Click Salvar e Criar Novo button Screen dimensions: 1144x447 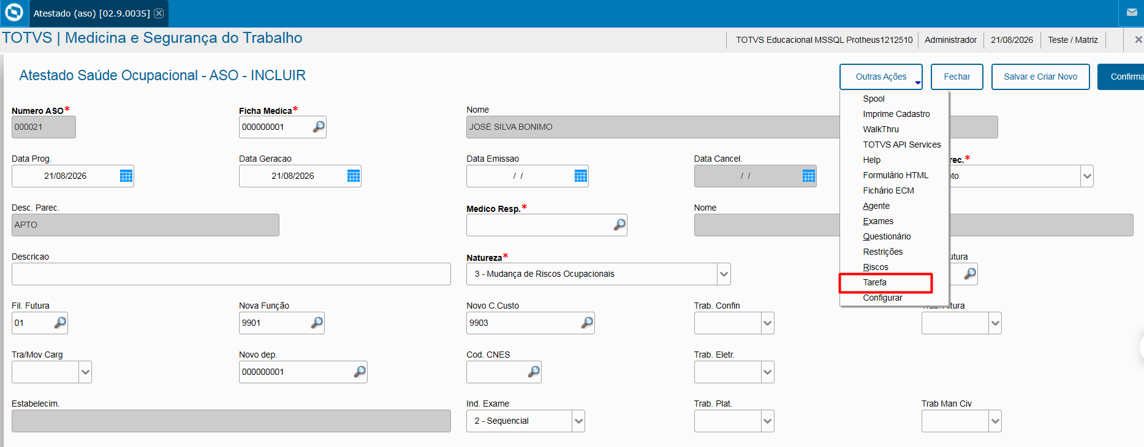click(x=1040, y=77)
